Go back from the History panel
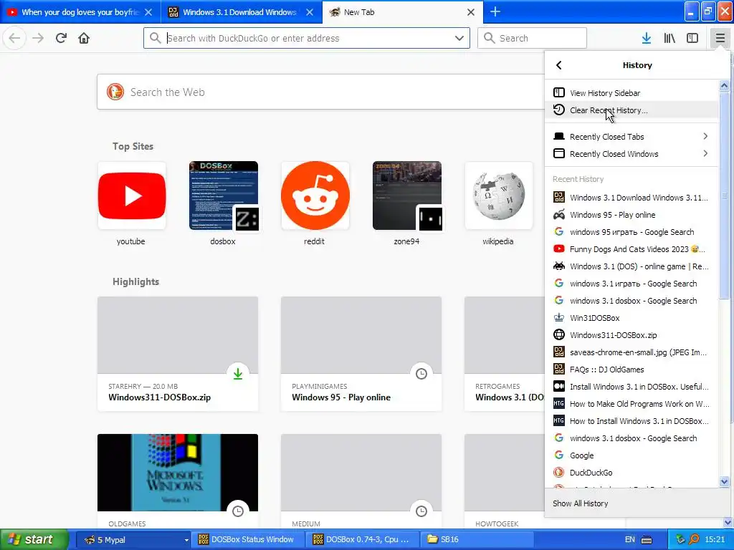Viewport: 734px width, 550px height. (x=559, y=65)
